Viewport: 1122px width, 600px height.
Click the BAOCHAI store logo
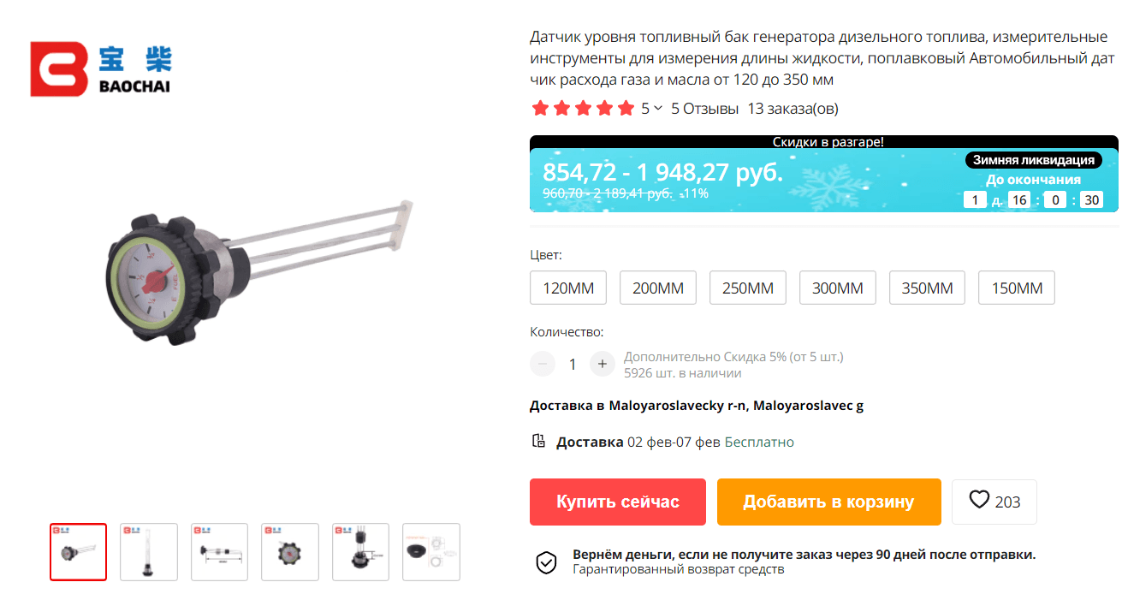click(101, 68)
